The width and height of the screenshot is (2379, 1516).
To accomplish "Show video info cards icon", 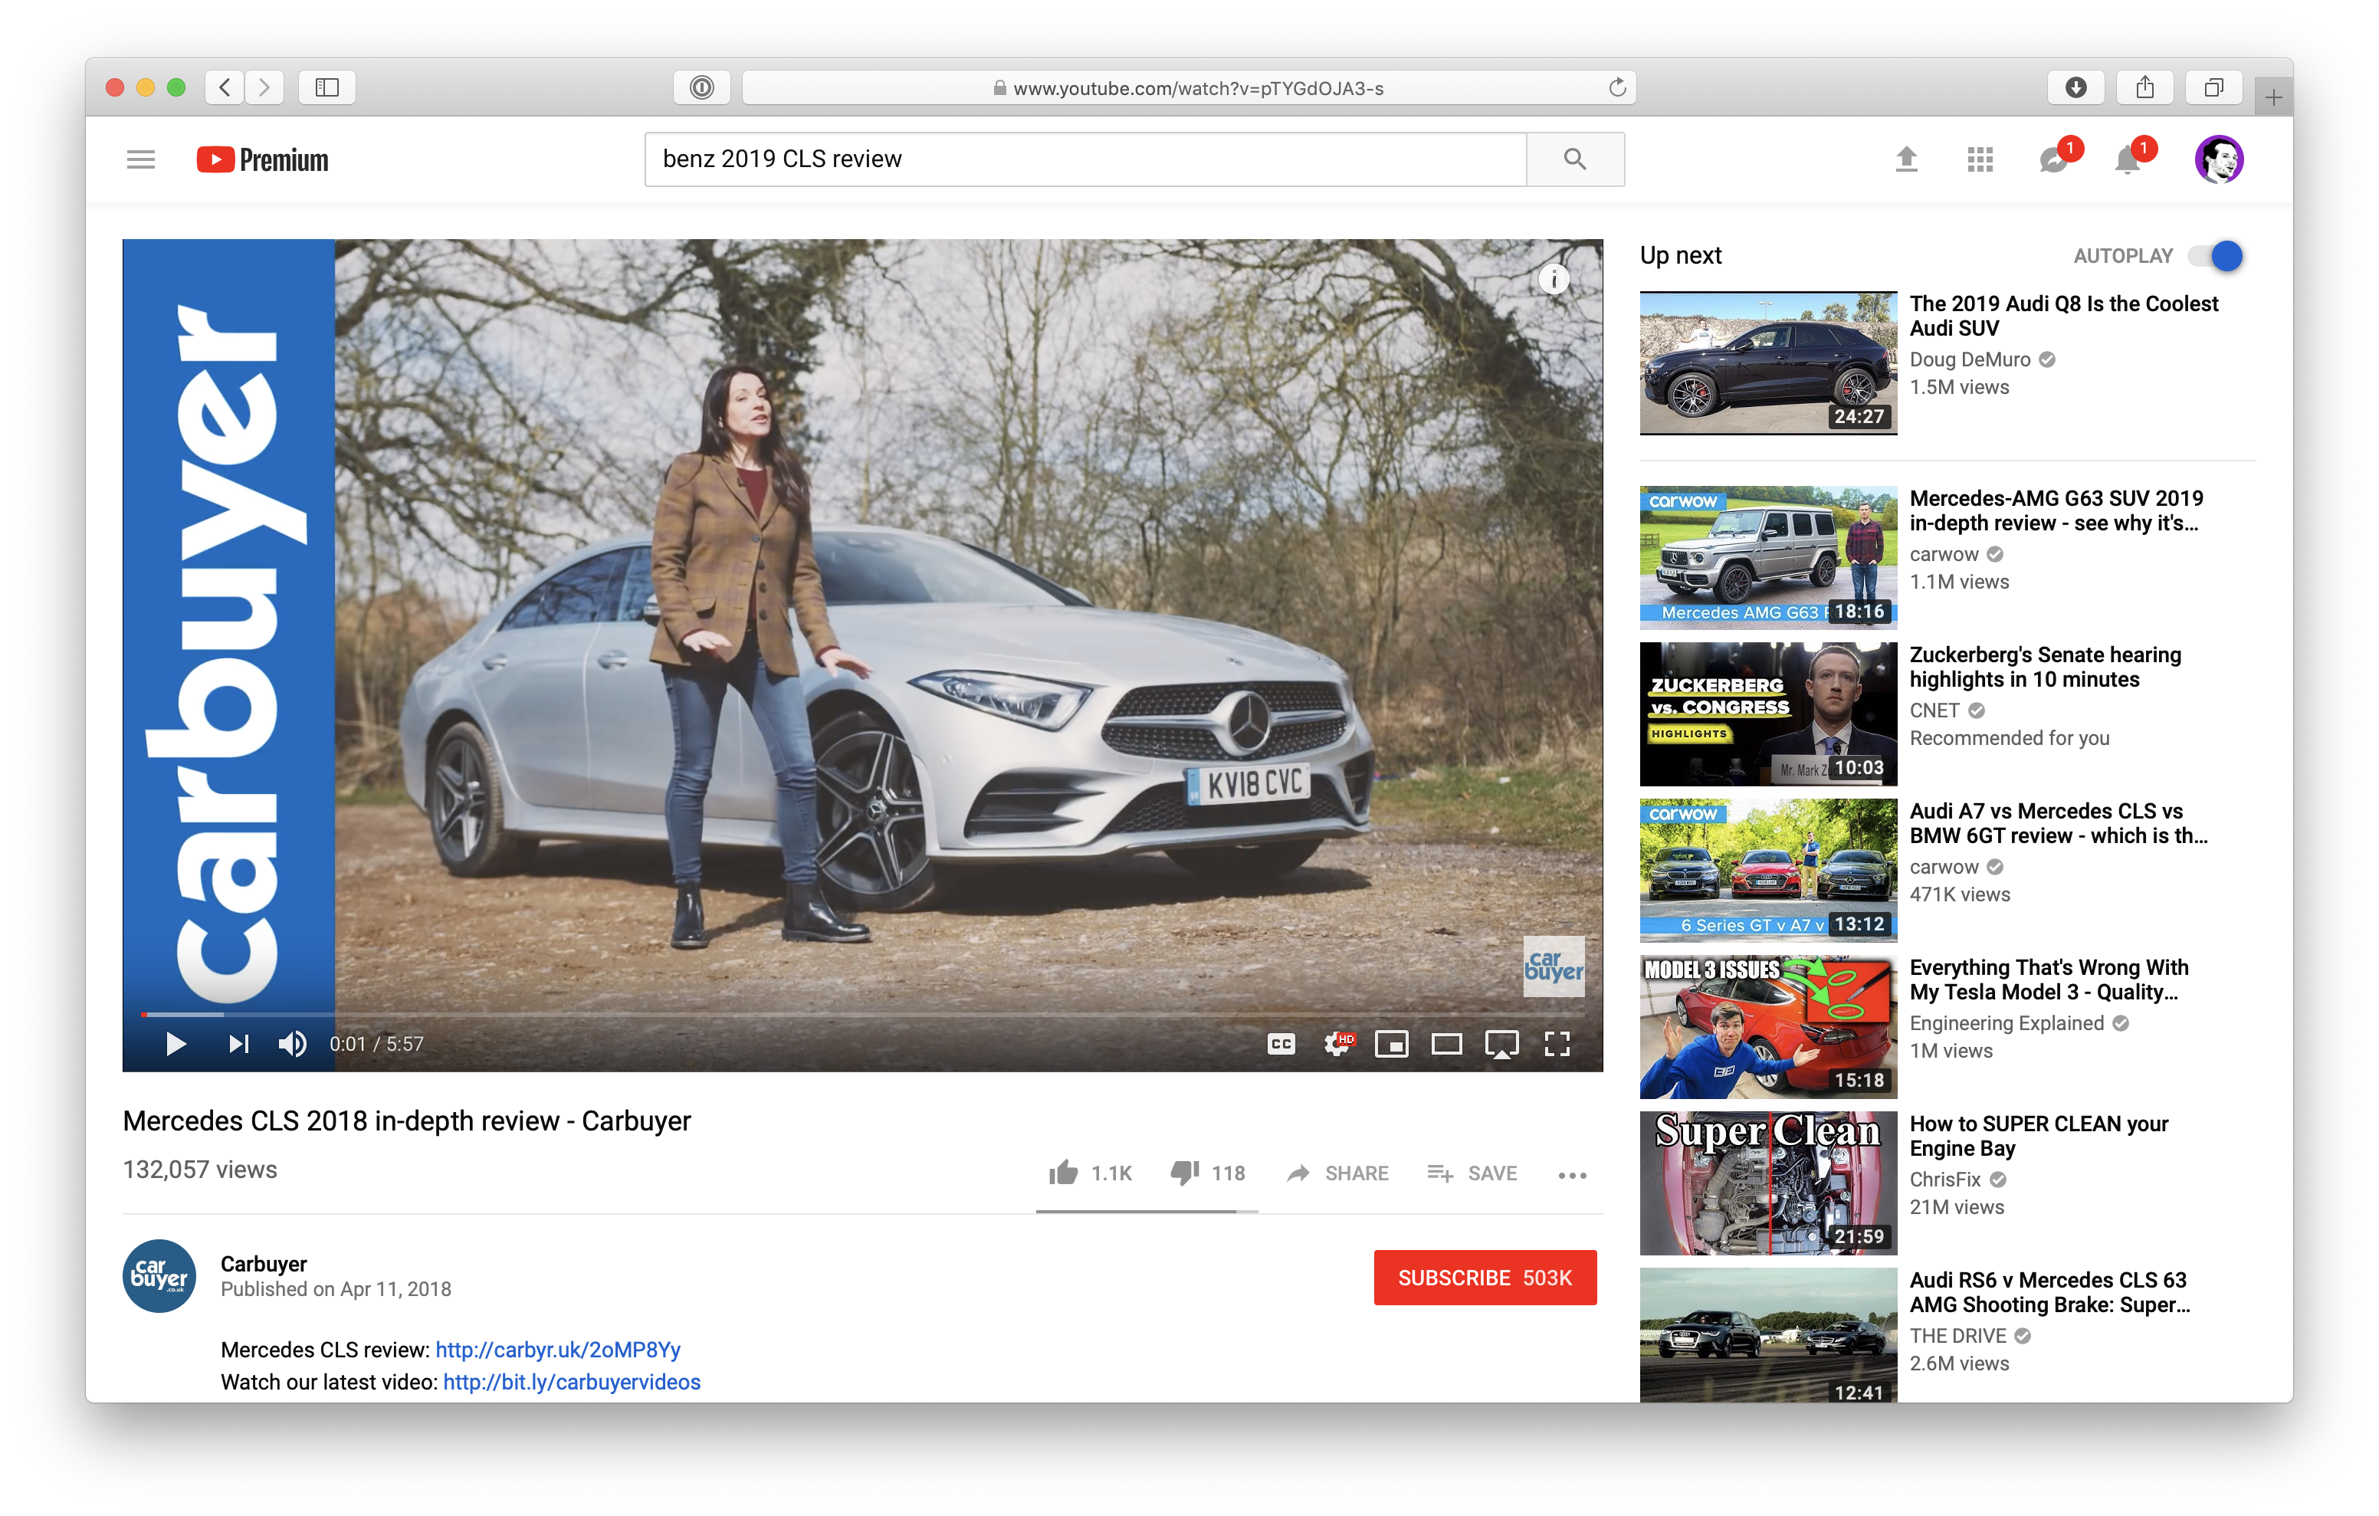I will point(1554,280).
